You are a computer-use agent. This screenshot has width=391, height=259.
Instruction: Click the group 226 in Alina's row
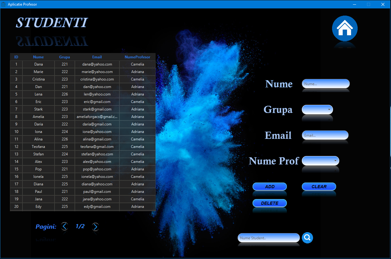(x=65, y=139)
